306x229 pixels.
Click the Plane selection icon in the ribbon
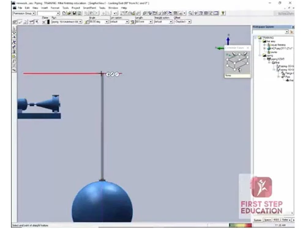coord(44,22)
